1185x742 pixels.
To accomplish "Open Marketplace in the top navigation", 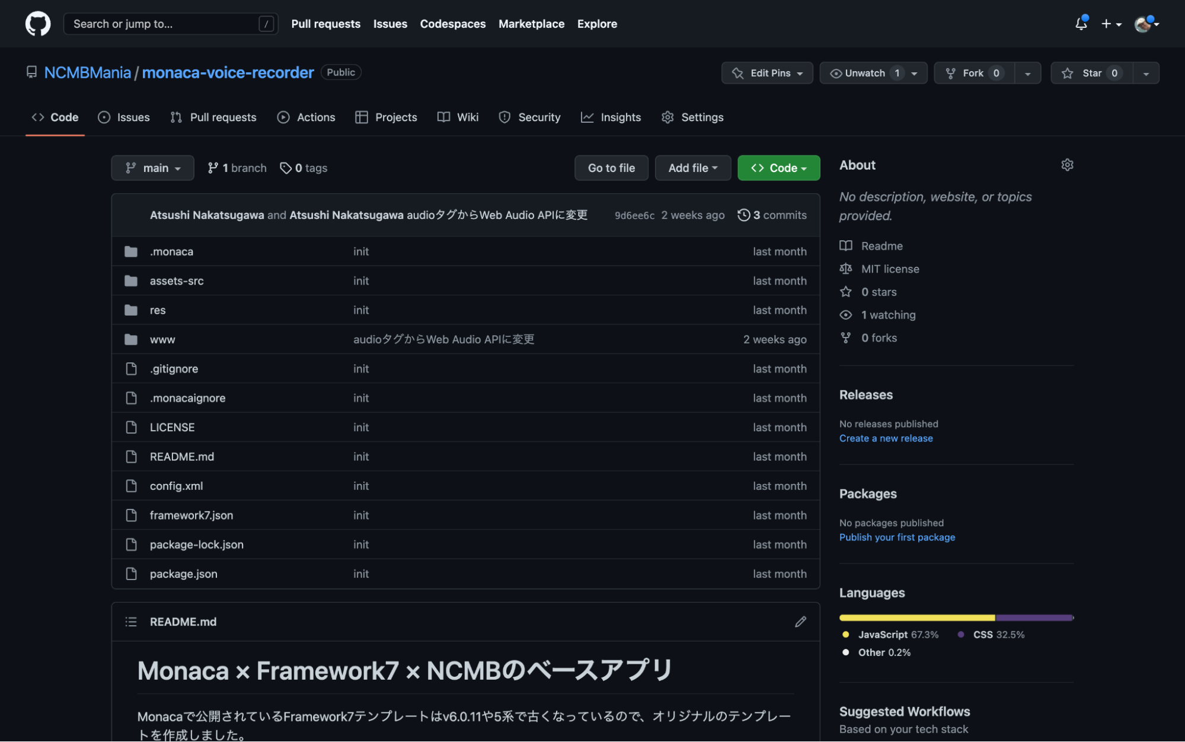I will click(x=531, y=24).
